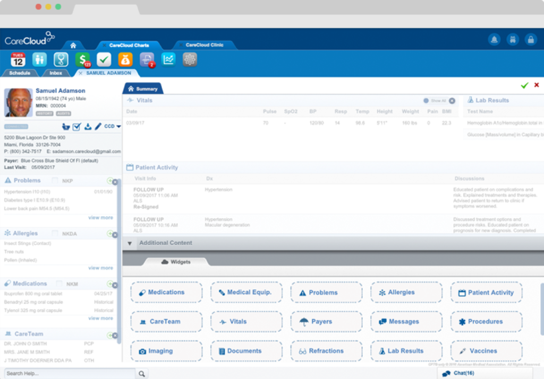Click the notification bell icon
The width and height of the screenshot is (544, 379).
click(494, 39)
